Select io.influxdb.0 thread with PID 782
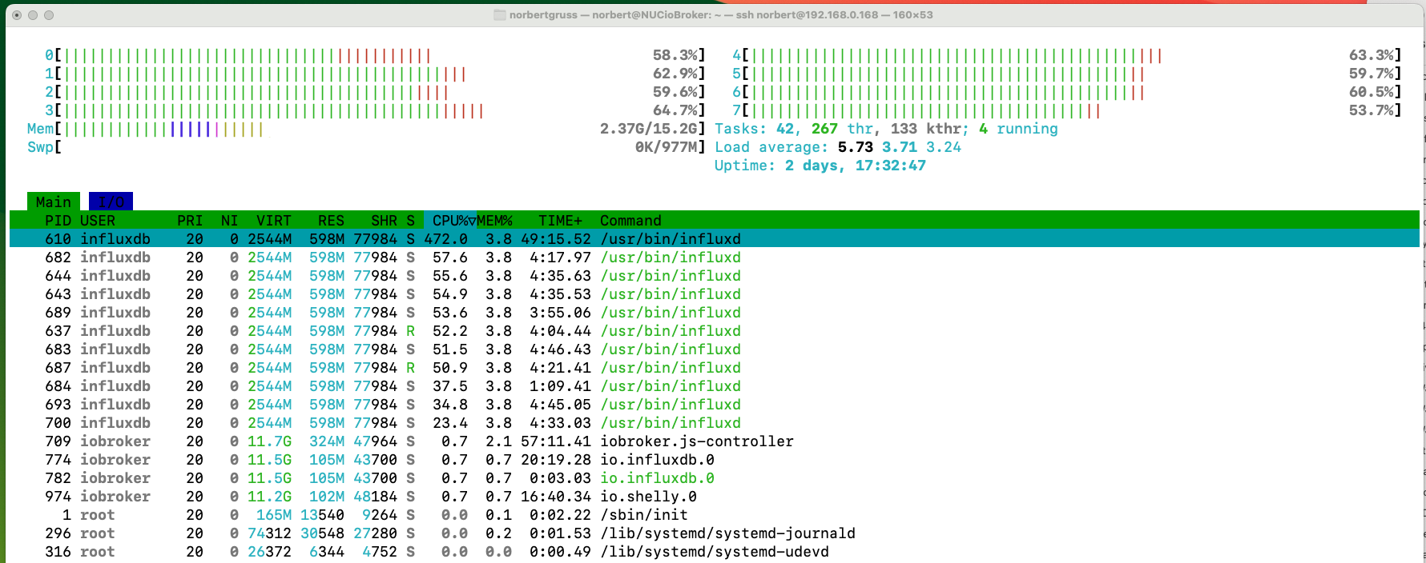The image size is (1426, 563). point(714,478)
